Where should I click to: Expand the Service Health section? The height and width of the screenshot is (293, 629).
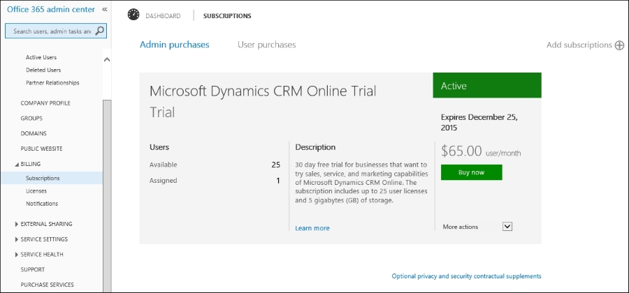point(17,255)
